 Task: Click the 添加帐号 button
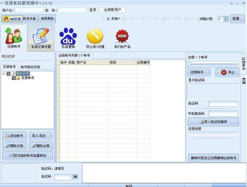click(x=14, y=136)
